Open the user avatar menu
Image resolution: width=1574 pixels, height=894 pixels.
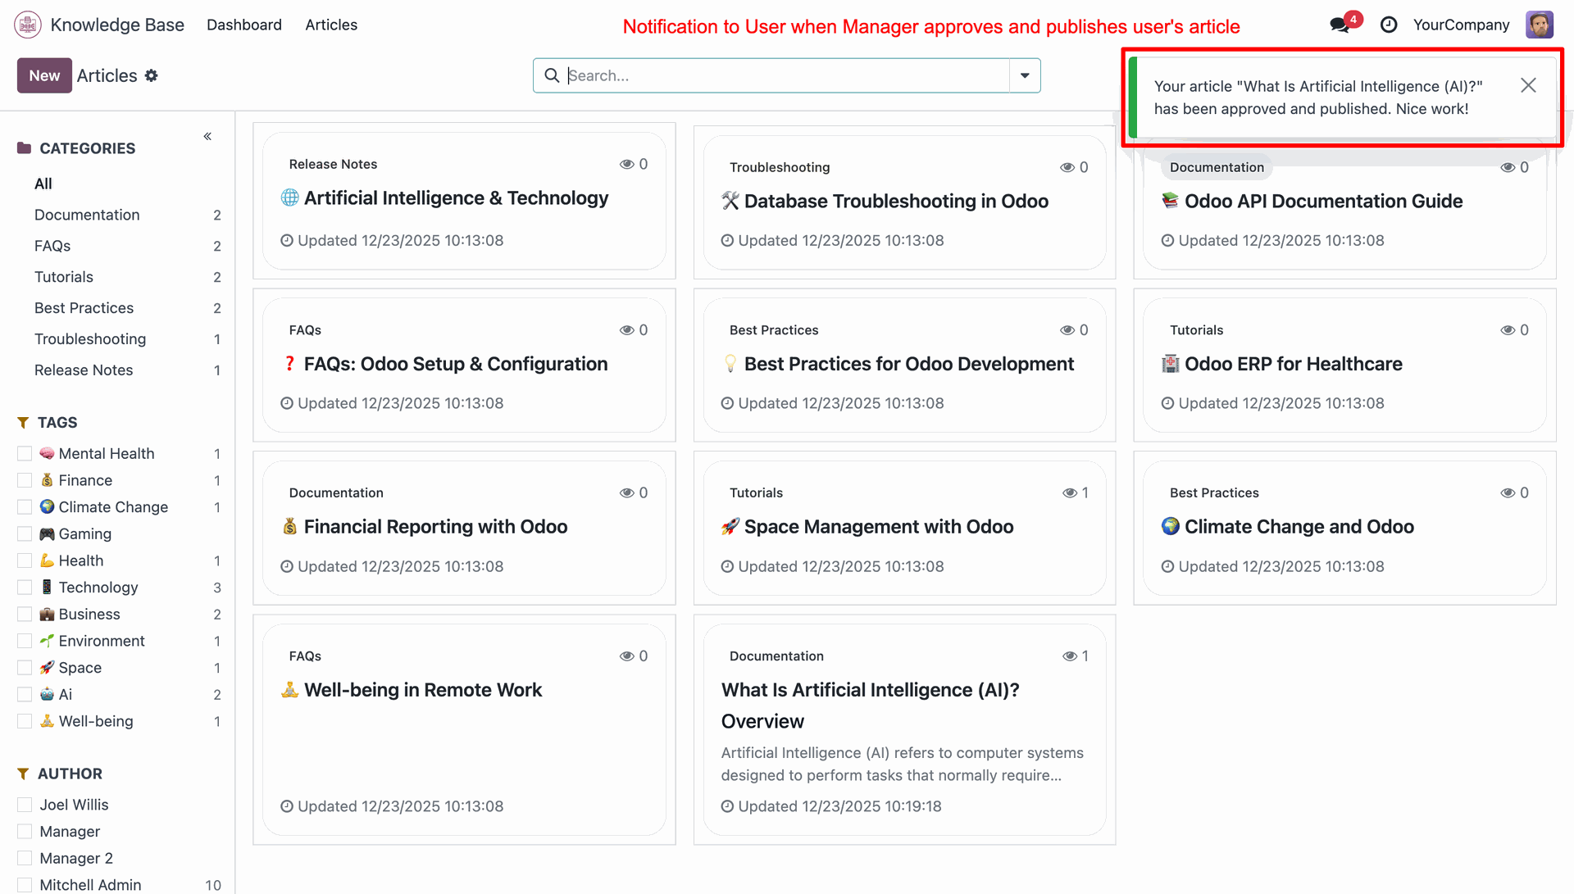1539,25
